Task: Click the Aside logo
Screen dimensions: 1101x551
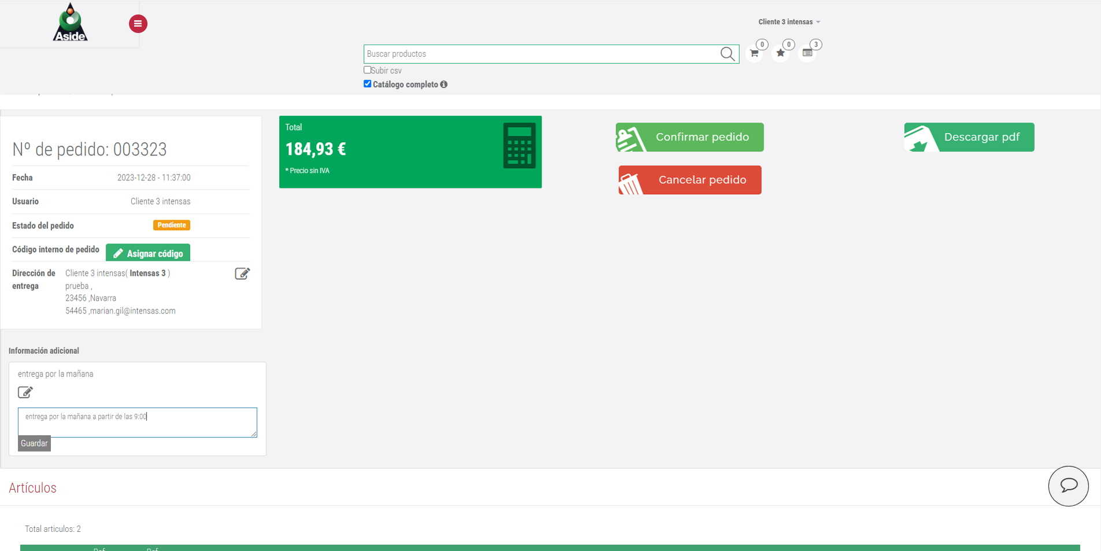Action: pos(71,23)
